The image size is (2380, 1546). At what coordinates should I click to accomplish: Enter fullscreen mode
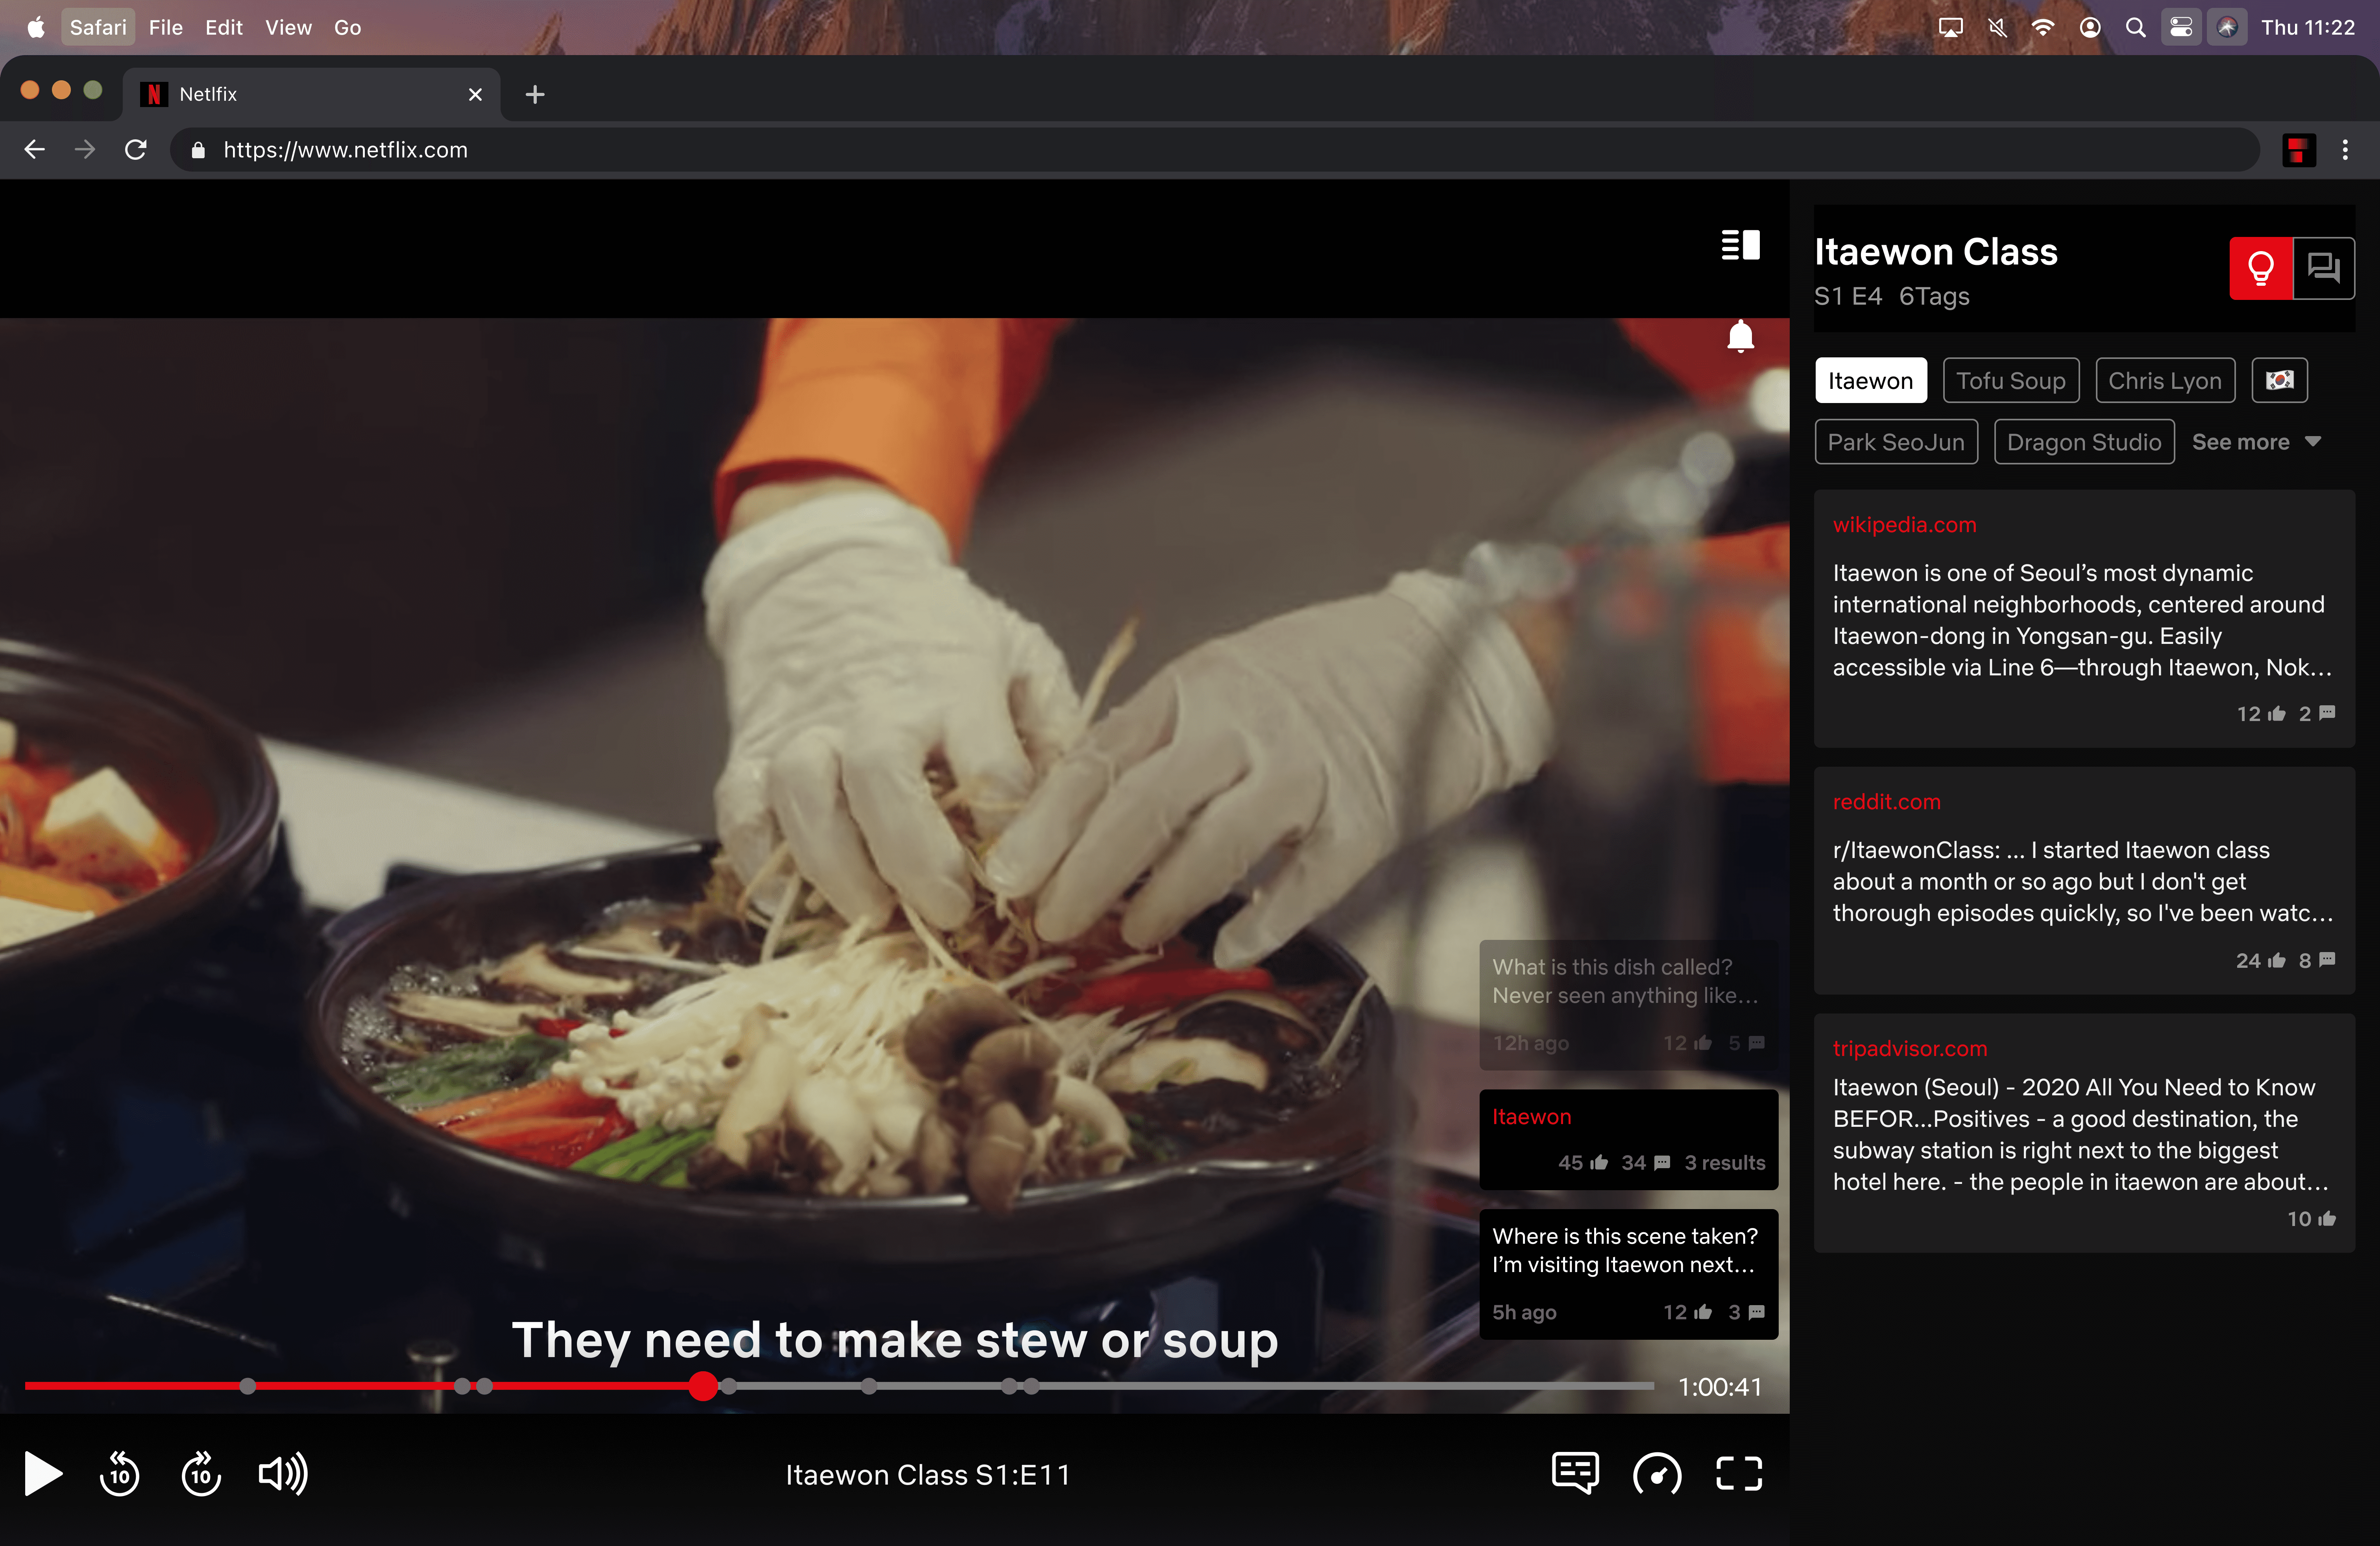coord(1739,1474)
